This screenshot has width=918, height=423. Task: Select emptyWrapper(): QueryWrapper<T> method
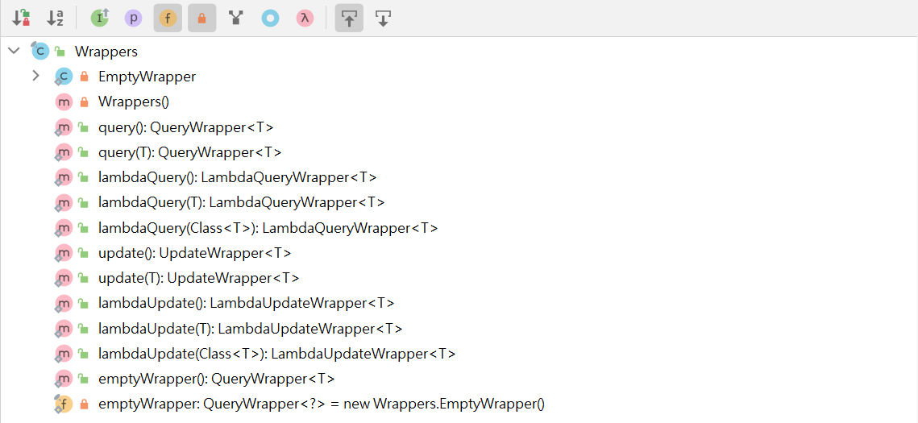pos(217,379)
